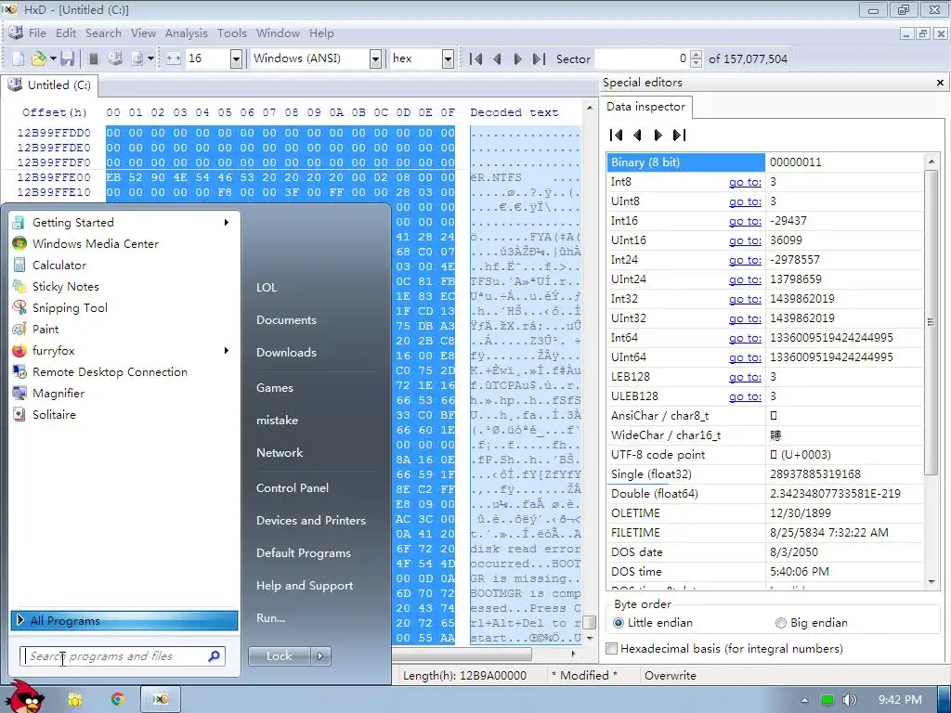Select the Data inspector tab

click(645, 107)
